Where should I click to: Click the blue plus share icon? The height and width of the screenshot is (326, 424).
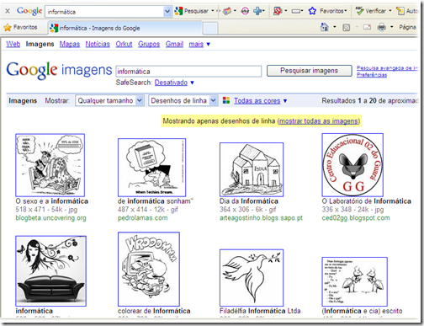(x=257, y=11)
